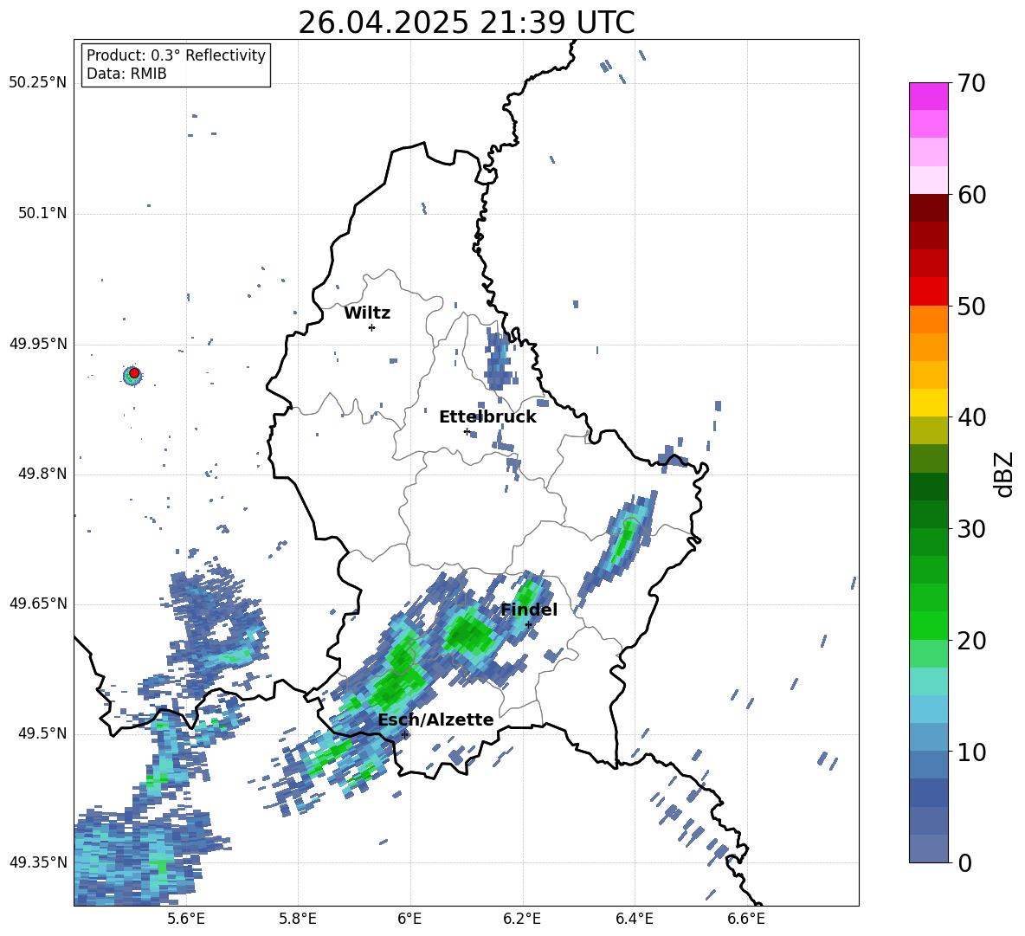Click the 60 colorbar tick label
1025x936 pixels.
click(971, 195)
